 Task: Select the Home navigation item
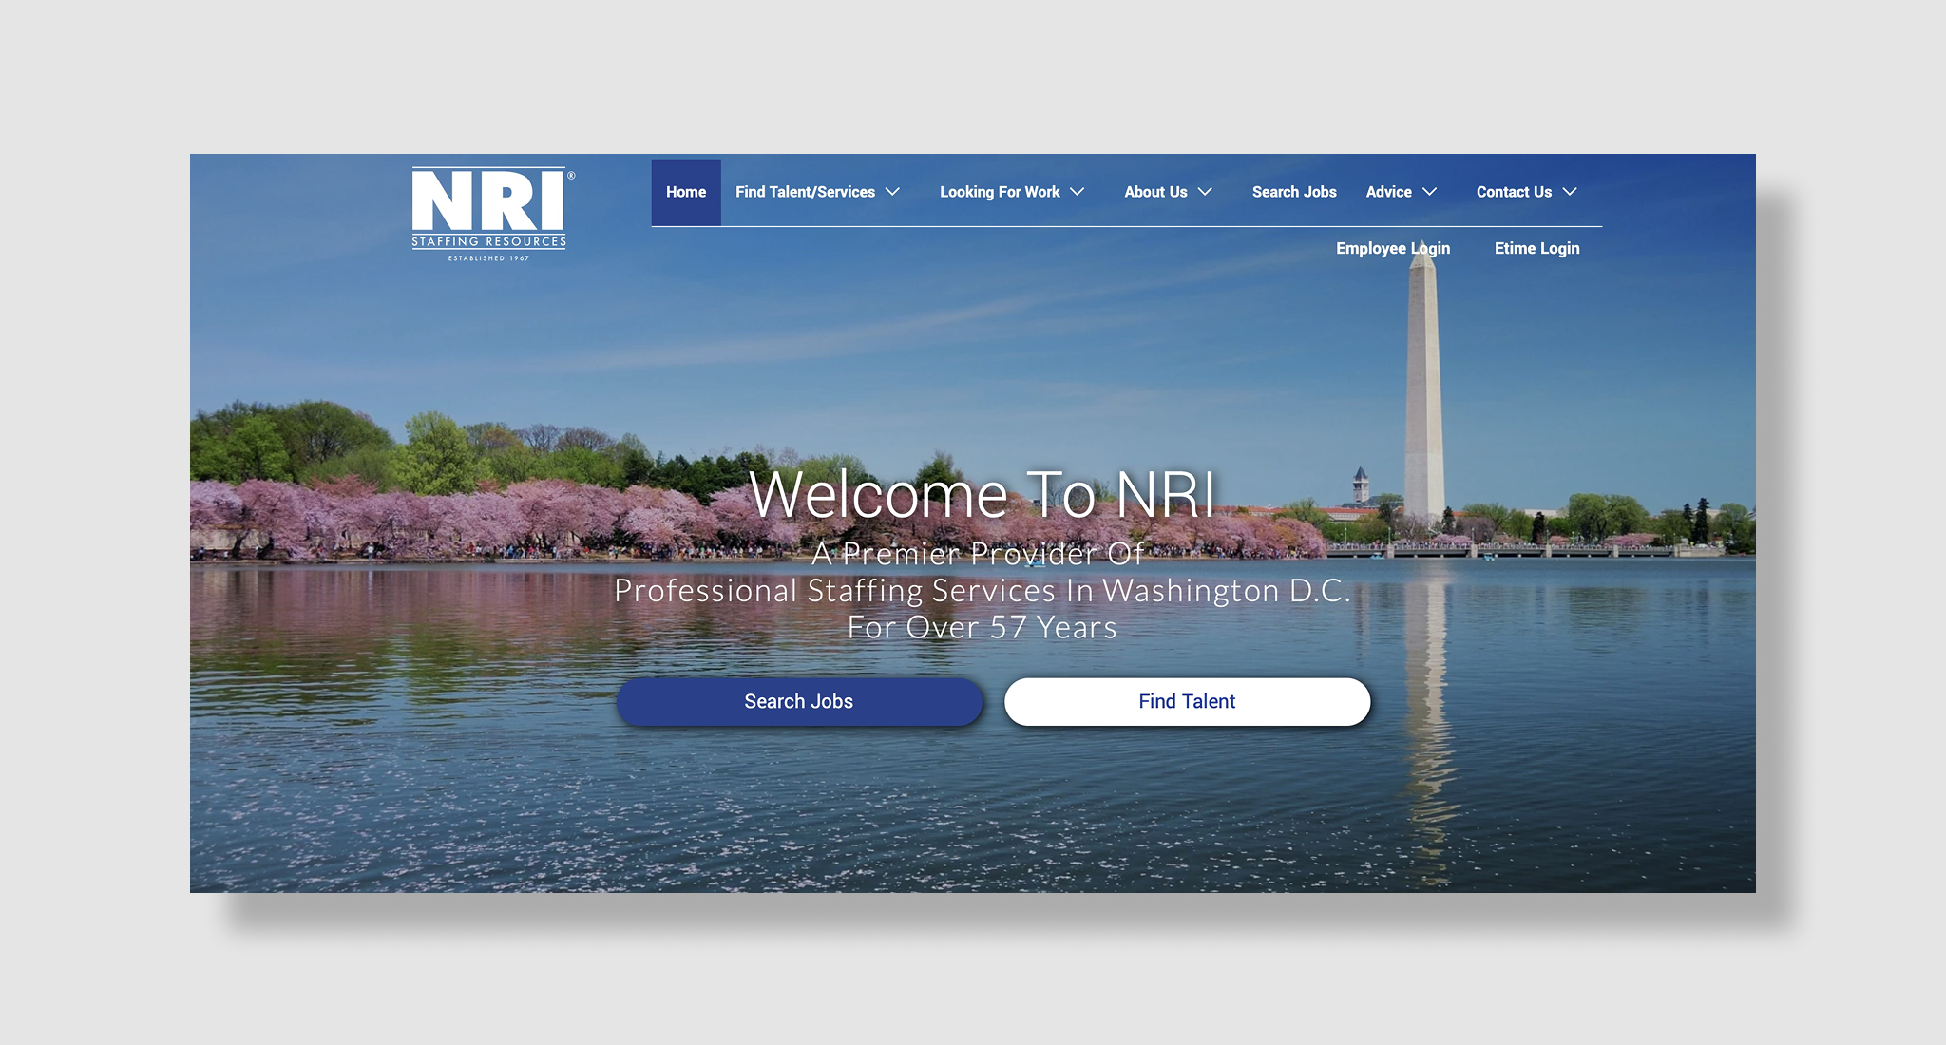[686, 192]
